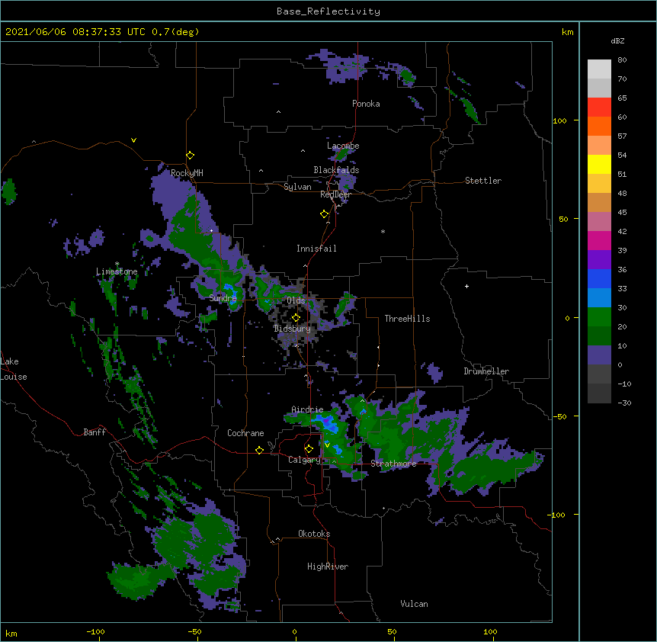Click the Blackfalds label
Screen dimensions: 657x642
pos(336,170)
